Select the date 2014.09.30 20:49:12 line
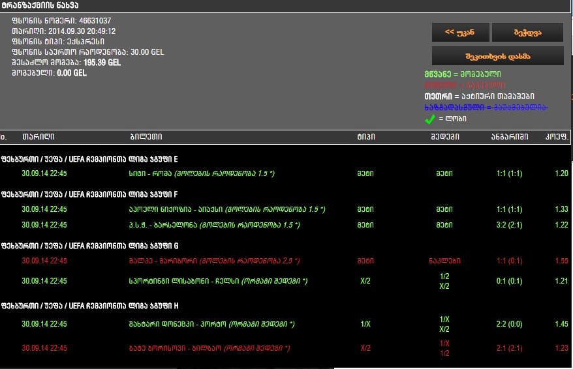The height and width of the screenshot is (369, 573). coord(64,31)
